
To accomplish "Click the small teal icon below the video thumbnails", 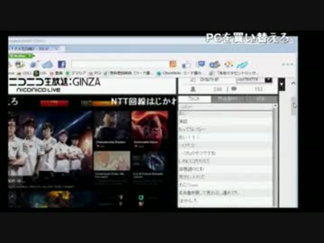I will 141,197.
